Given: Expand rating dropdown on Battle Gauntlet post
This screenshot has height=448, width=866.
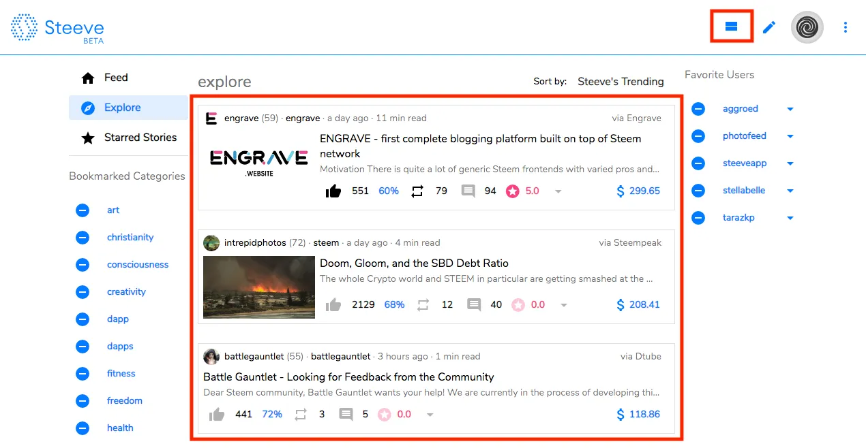Looking at the screenshot, I should point(430,415).
